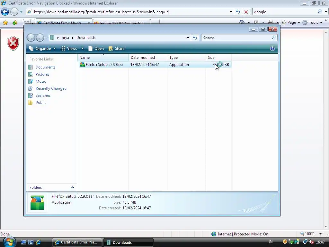Click the Share toolbar button
329x247 pixels.
pos(117,49)
